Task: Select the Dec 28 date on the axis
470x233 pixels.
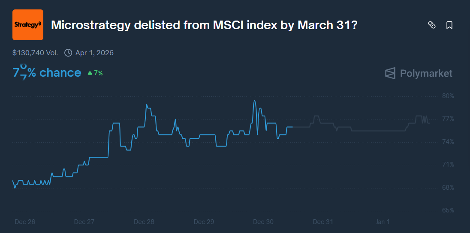Action: pos(144,222)
